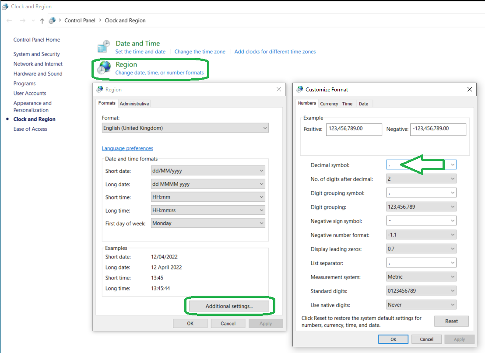Viewport: 485px width, 353px height.
Task: Click Cancel in the Region dialog
Action: (228, 323)
